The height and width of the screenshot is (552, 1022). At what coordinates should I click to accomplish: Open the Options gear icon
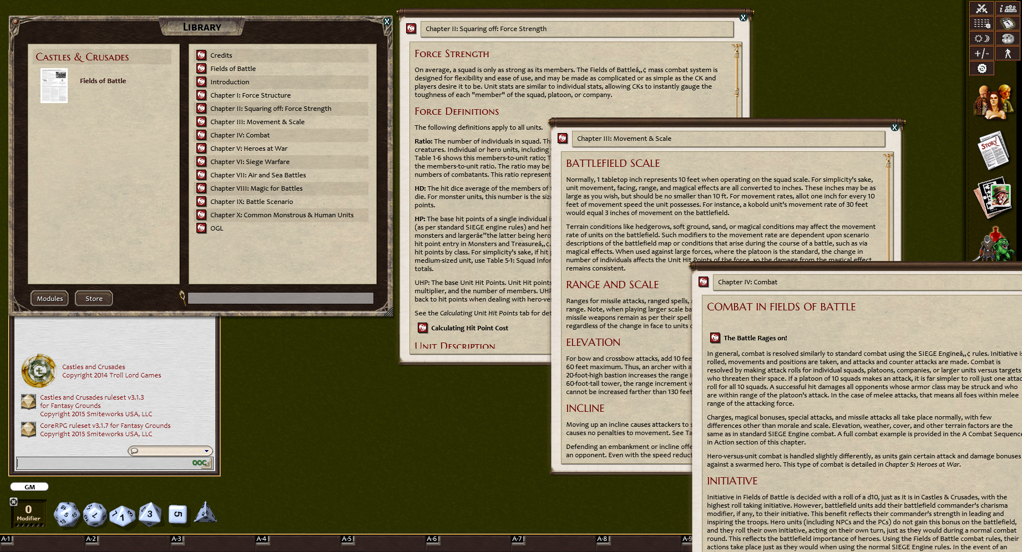point(982,68)
